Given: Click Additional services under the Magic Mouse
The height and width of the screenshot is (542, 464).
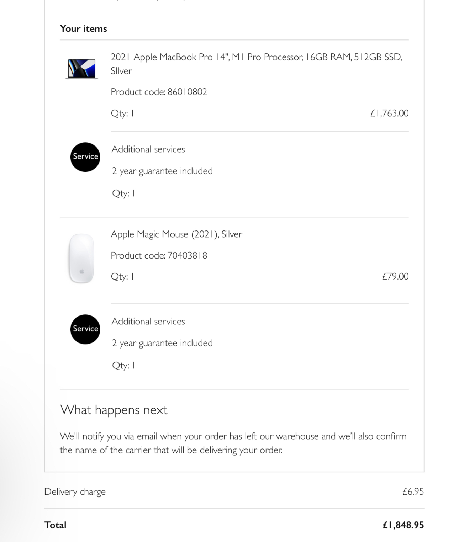Looking at the screenshot, I should pyautogui.click(x=148, y=322).
